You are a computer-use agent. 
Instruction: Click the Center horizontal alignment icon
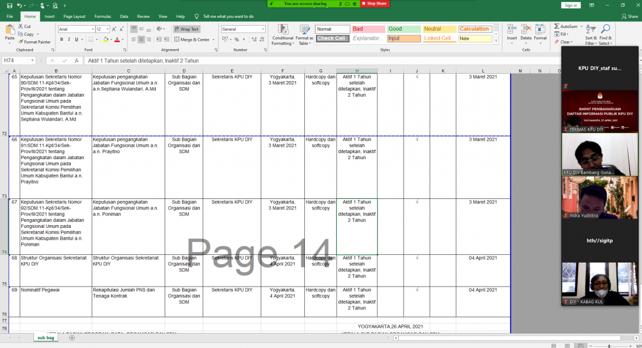(141, 40)
